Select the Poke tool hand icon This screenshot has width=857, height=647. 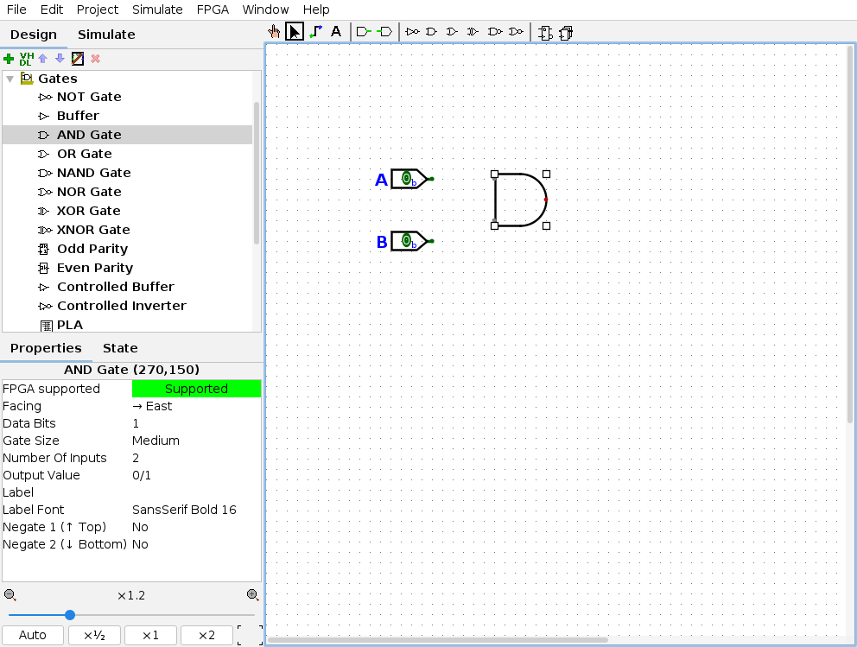pos(274,32)
